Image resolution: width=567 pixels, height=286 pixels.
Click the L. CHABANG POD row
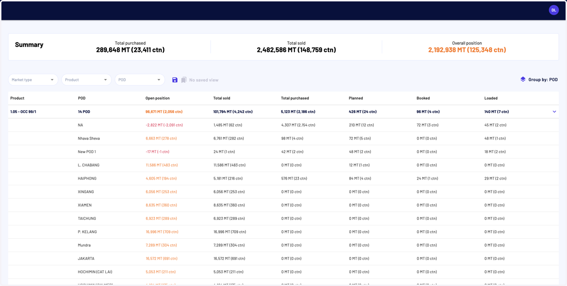coord(283,165)
